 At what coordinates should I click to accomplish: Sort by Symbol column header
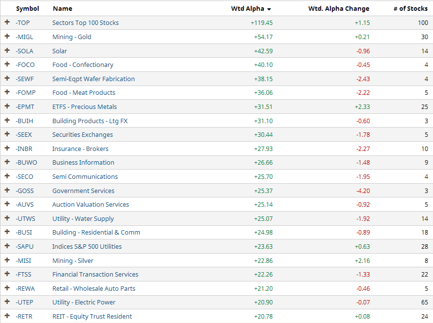[x=27, y=9]
